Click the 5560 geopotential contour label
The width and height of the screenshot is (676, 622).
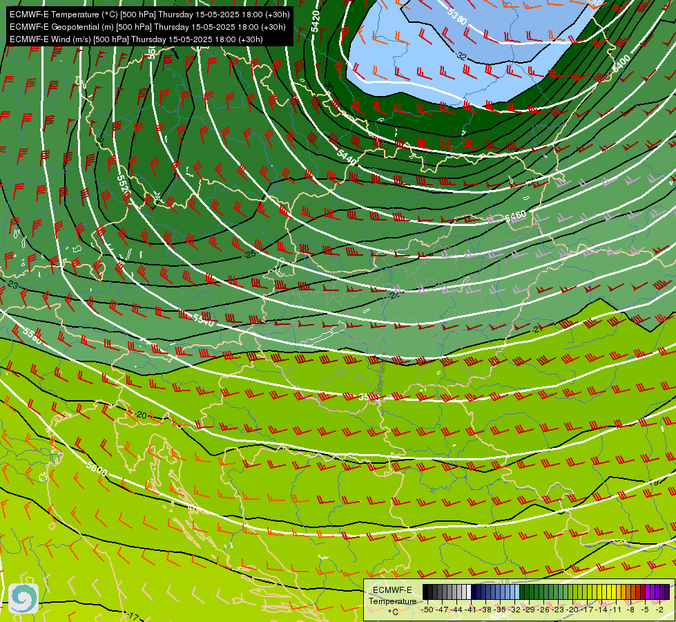32,335
